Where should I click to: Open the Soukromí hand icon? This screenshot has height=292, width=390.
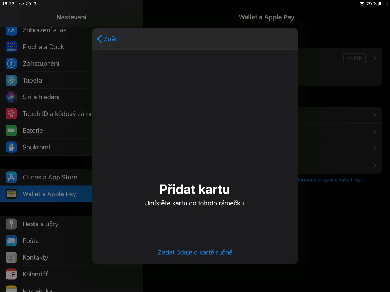[x=11, y=147]
